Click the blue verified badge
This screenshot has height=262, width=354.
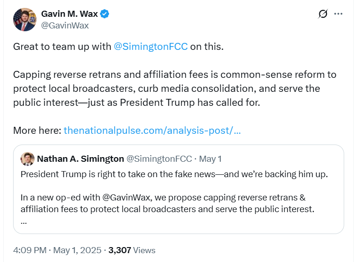click(x=105, y=14)
